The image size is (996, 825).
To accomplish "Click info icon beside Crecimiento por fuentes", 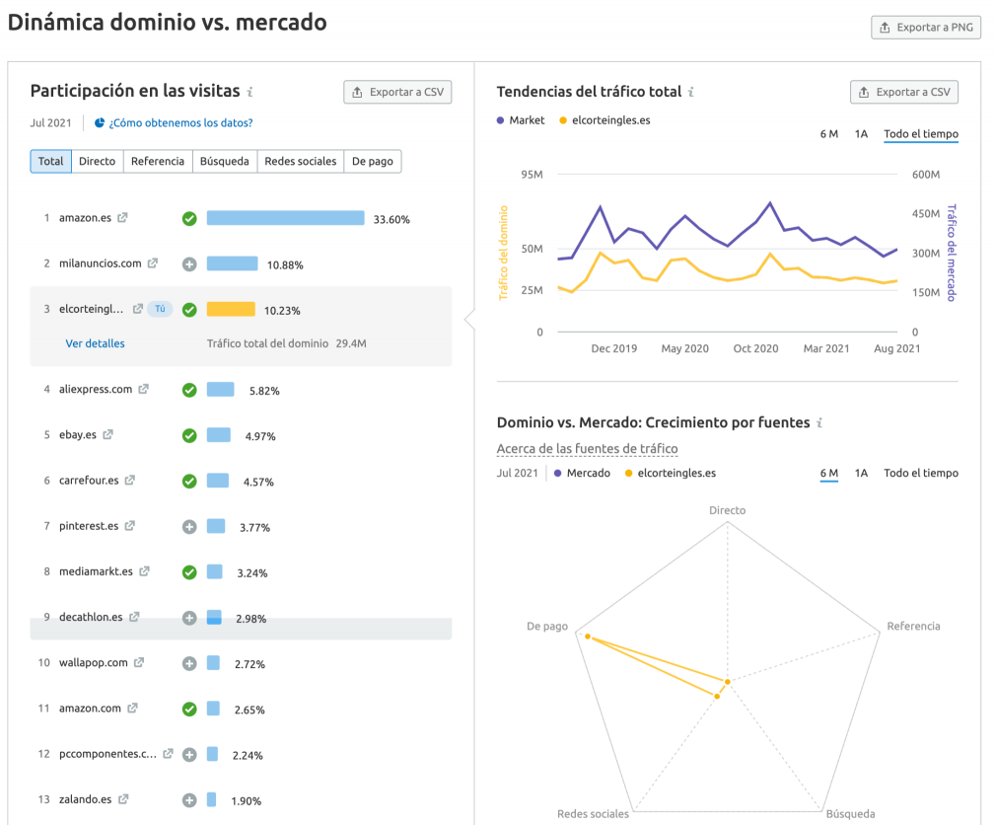I will [819, 422].
